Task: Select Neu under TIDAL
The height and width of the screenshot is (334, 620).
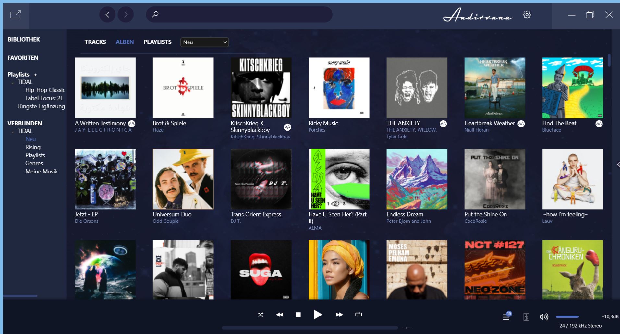Action: click(30, 139)
